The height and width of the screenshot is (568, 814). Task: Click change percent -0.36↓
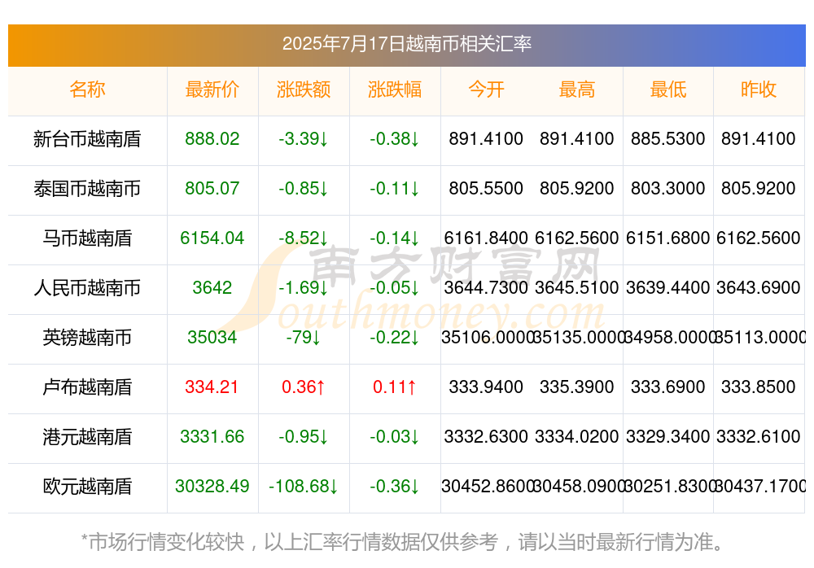(x=395, y=486)
